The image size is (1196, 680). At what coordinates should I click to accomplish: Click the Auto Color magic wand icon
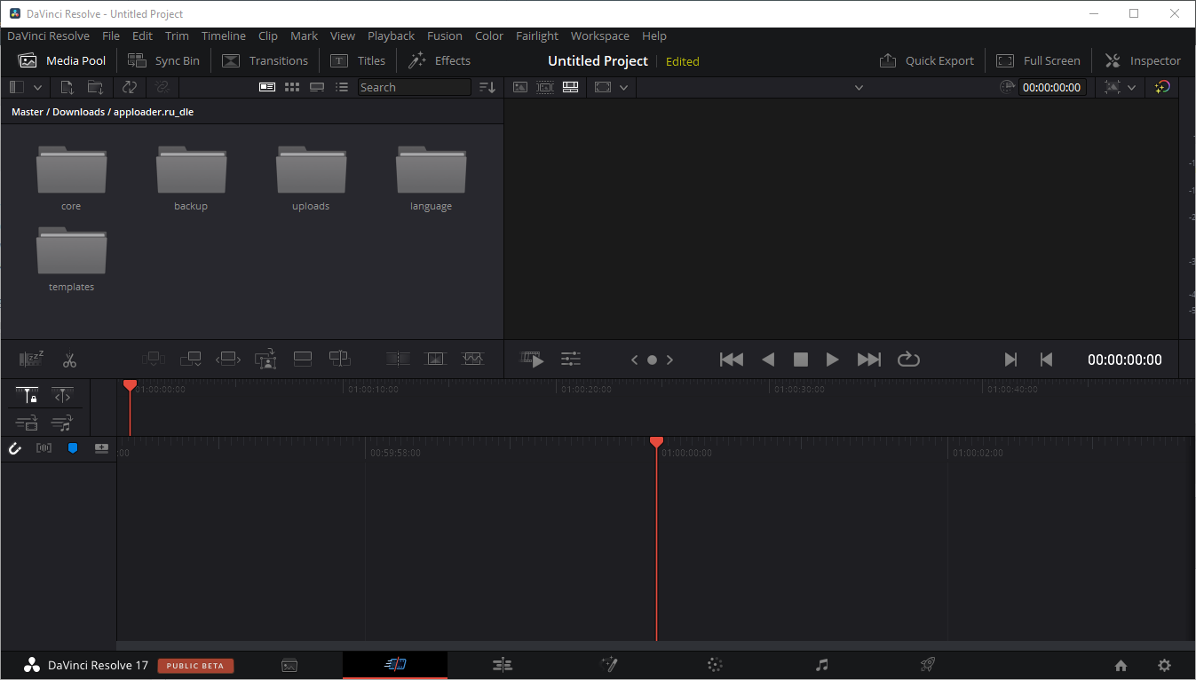1163,87
